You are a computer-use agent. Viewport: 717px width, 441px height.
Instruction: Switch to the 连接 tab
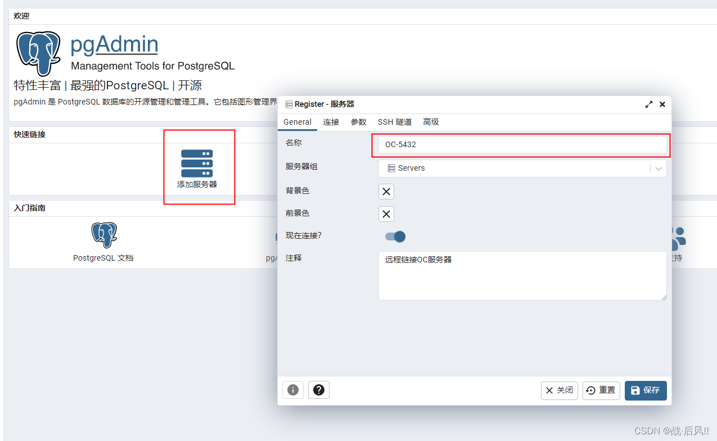[x=331, y=122]
